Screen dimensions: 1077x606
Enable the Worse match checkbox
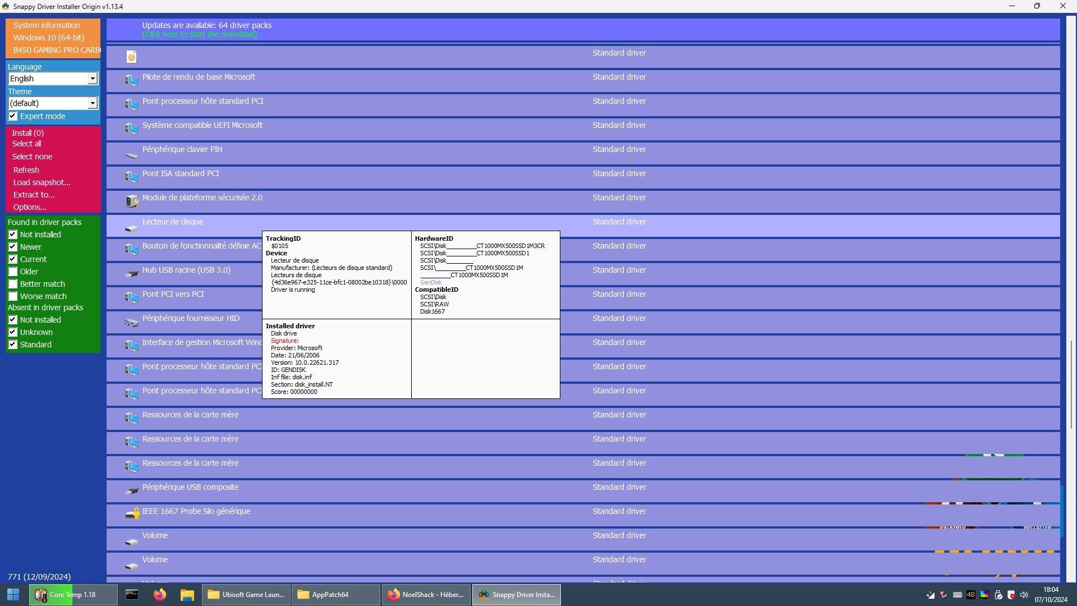tap(13, 296)
